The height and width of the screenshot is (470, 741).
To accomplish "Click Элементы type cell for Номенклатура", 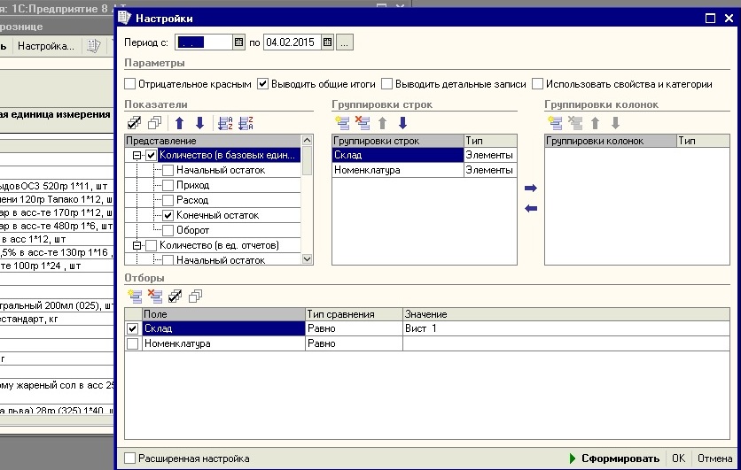I will 490,170.
